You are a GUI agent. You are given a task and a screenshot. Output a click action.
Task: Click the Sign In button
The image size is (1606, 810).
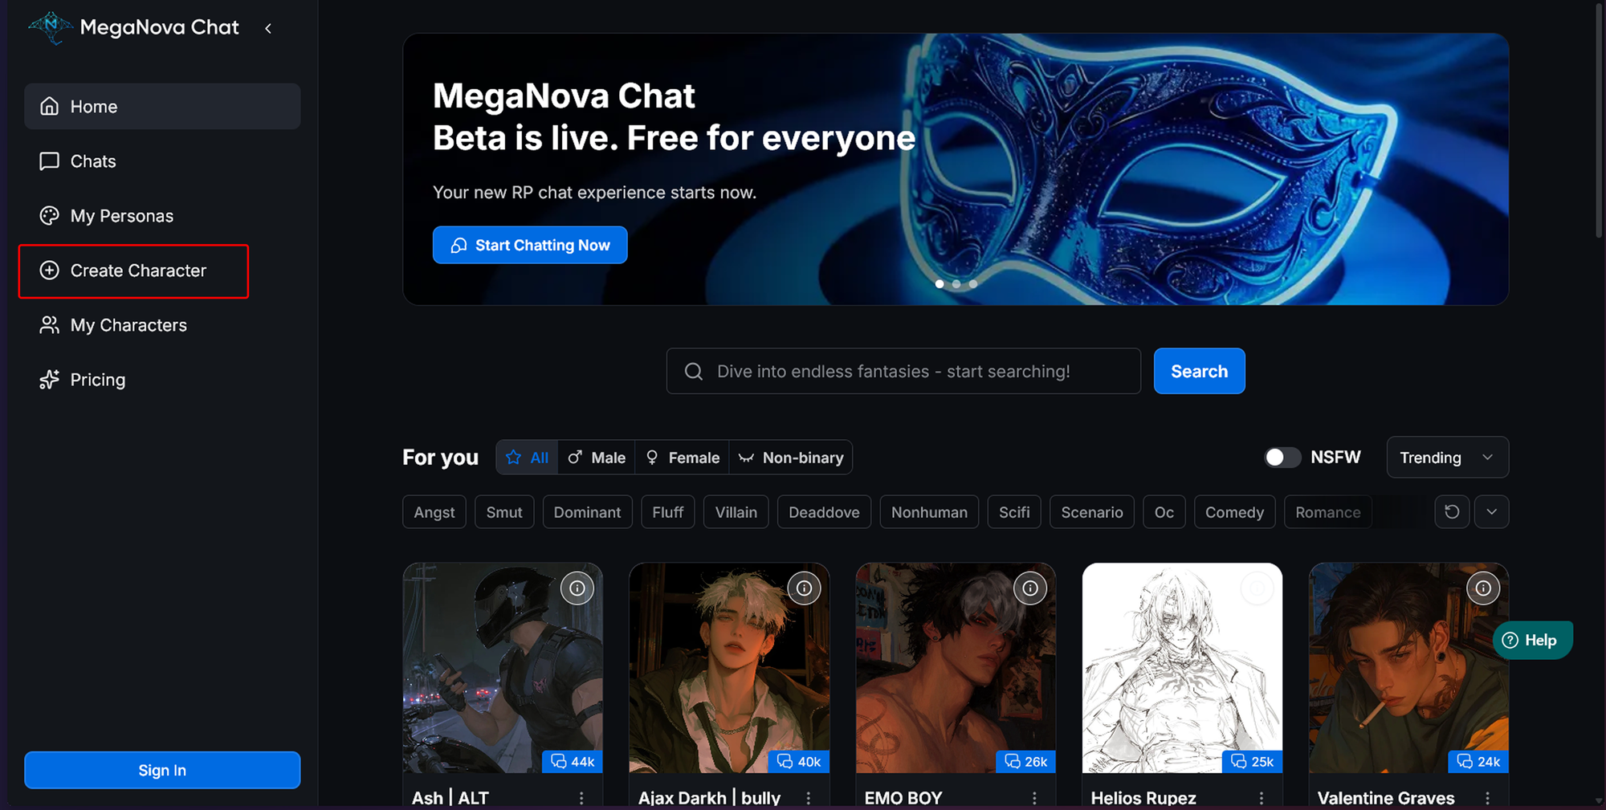coord(162,770)
